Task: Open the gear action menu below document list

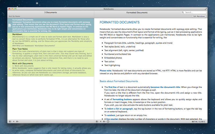Action: click(x=17, y=121)
